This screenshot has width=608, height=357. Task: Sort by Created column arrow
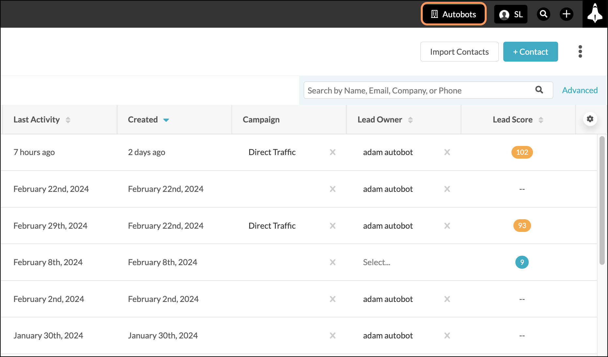[x=166, y=120]
